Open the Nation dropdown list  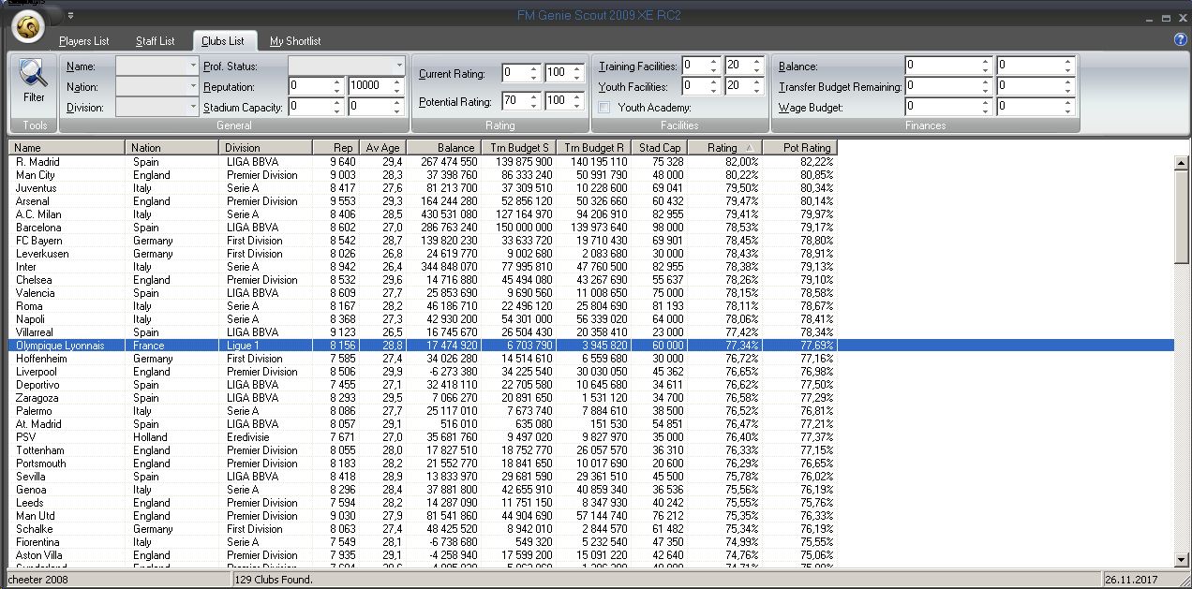tap(193, 87)
